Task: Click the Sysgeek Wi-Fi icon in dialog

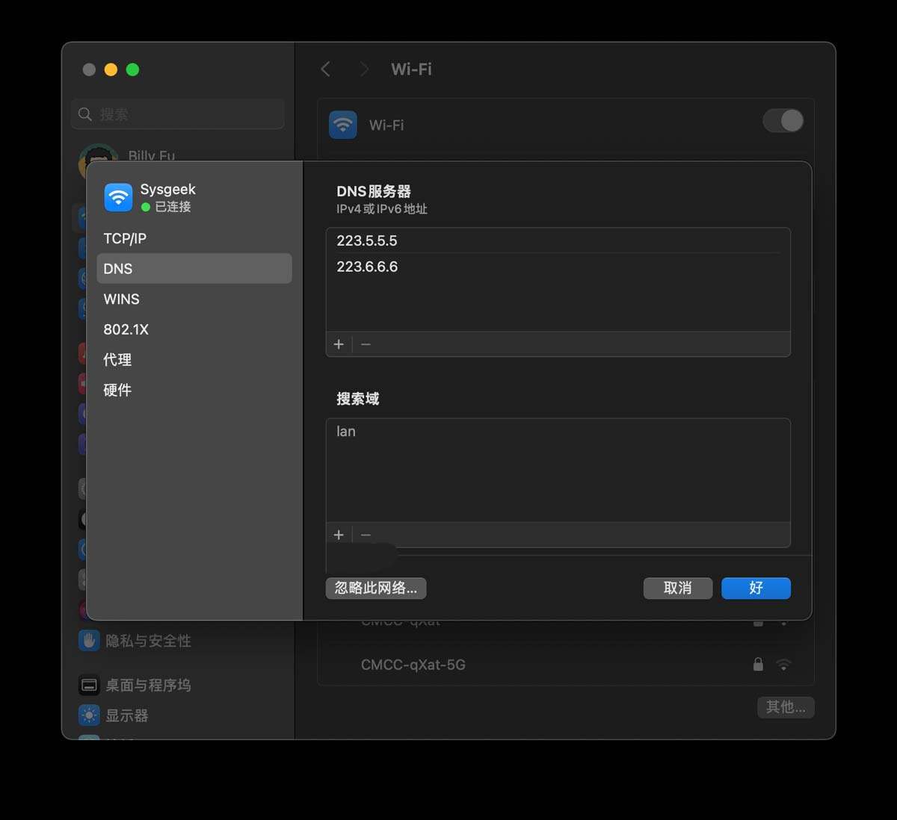Action: coord(118,197)
